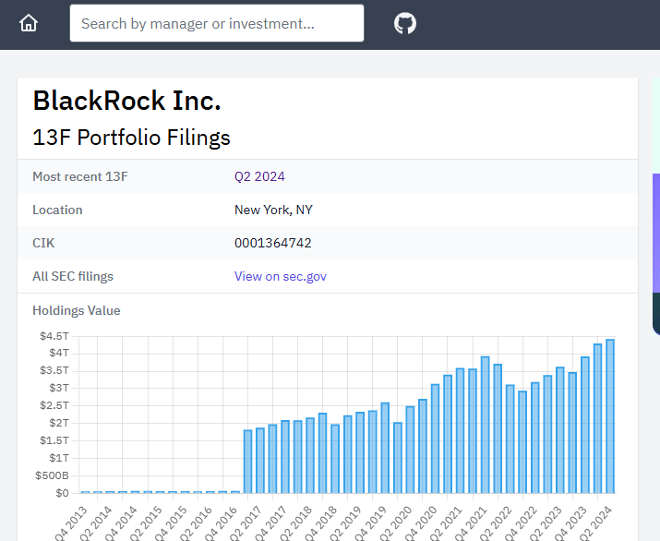Click the Most recent 13F label
660x541 pixels.
[80, 176]
